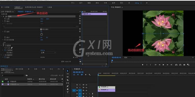195x97 pixels.
Task: Switch to the Effect Controls (效果控件) tab
Action: pos(18,7)
